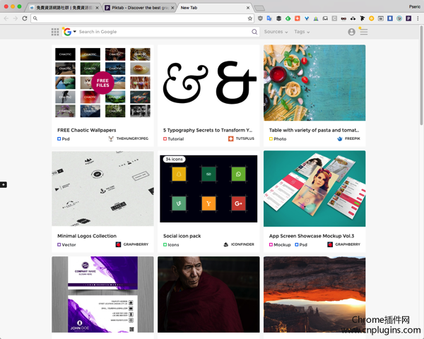Click the page vertical scrollbar
This screenshot has height=339, width=424.
point(421,76)
